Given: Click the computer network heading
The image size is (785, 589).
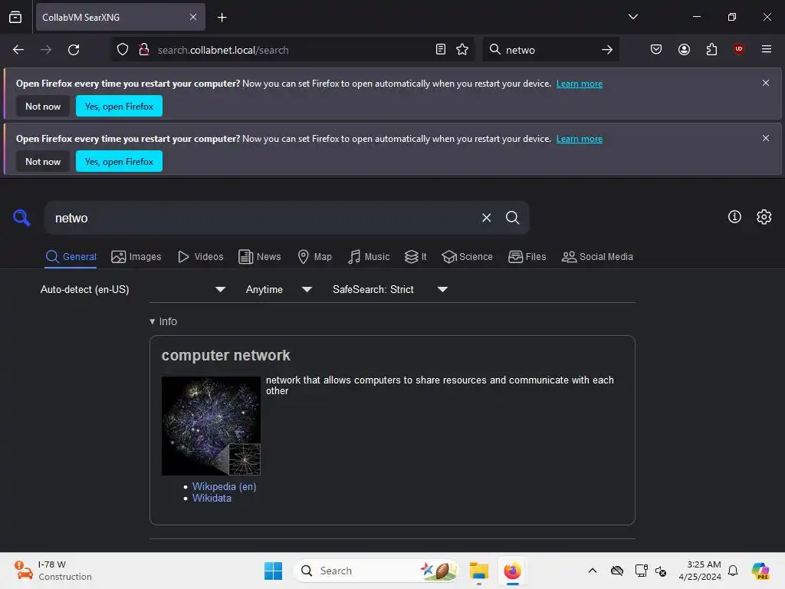Looking at the screenshot, I should click(226, 355).
